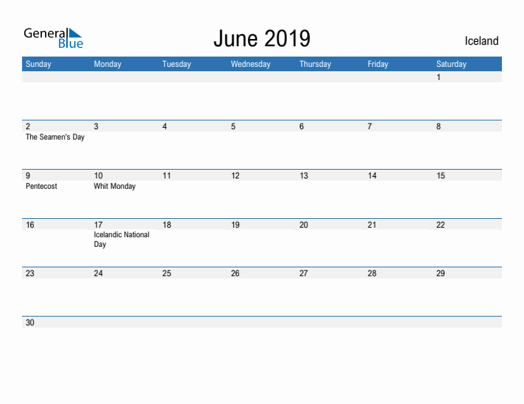Viewport: 524px width, 404px height.
Task: Select the June 2019 title
Action: coord(262,38)
